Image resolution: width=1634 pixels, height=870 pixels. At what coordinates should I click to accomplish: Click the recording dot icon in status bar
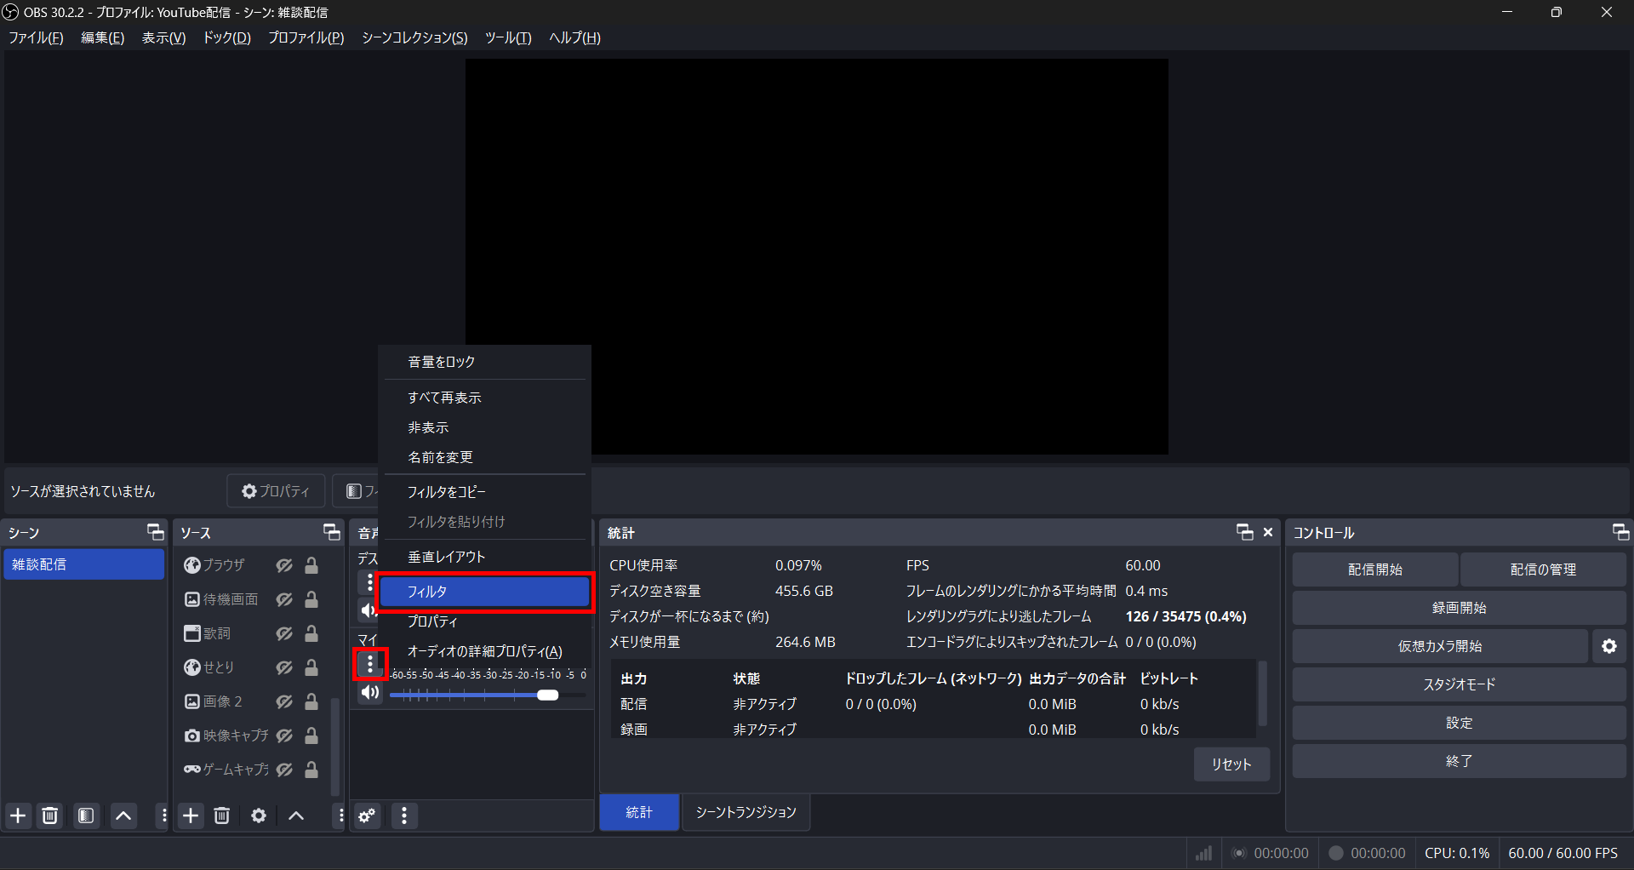click(1336, 853)
